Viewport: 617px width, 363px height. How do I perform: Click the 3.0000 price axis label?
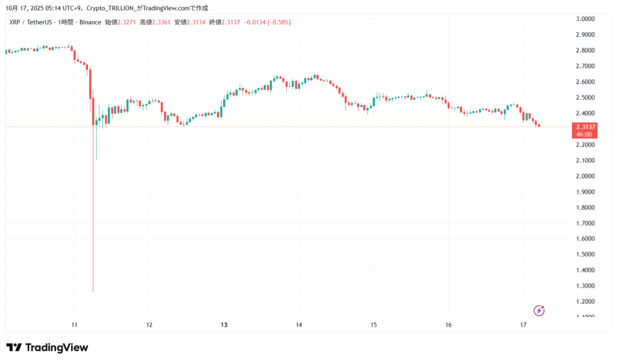tap(586, 19)
